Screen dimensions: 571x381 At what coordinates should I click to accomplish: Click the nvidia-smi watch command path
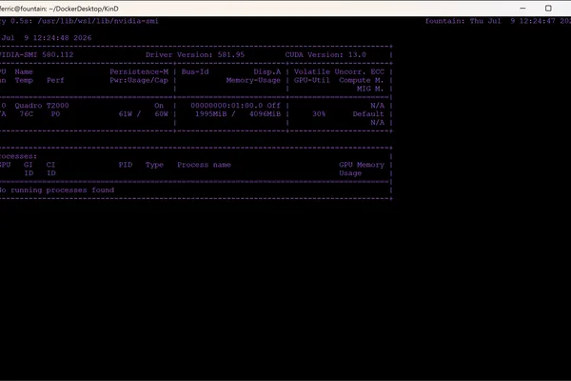pos(98,21)
